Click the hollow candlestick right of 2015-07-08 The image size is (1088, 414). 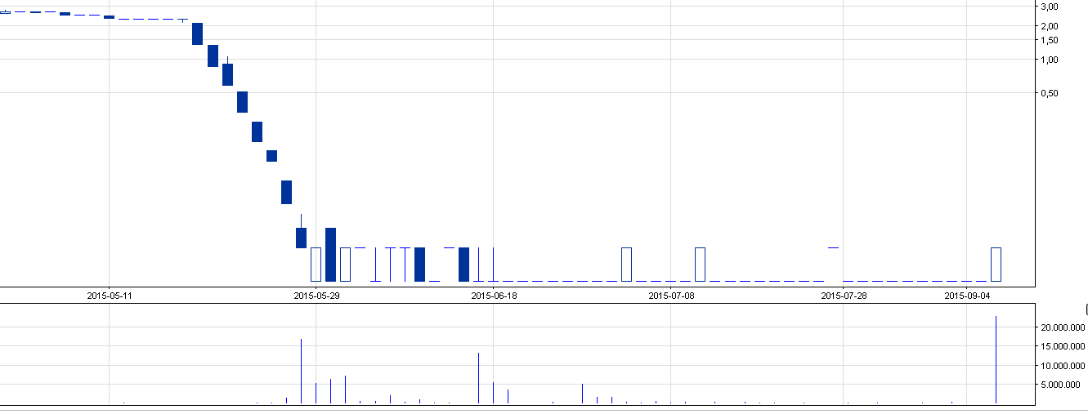point(700,264)
